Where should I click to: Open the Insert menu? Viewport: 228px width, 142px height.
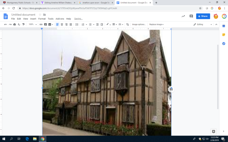click(x=33, y=19)
